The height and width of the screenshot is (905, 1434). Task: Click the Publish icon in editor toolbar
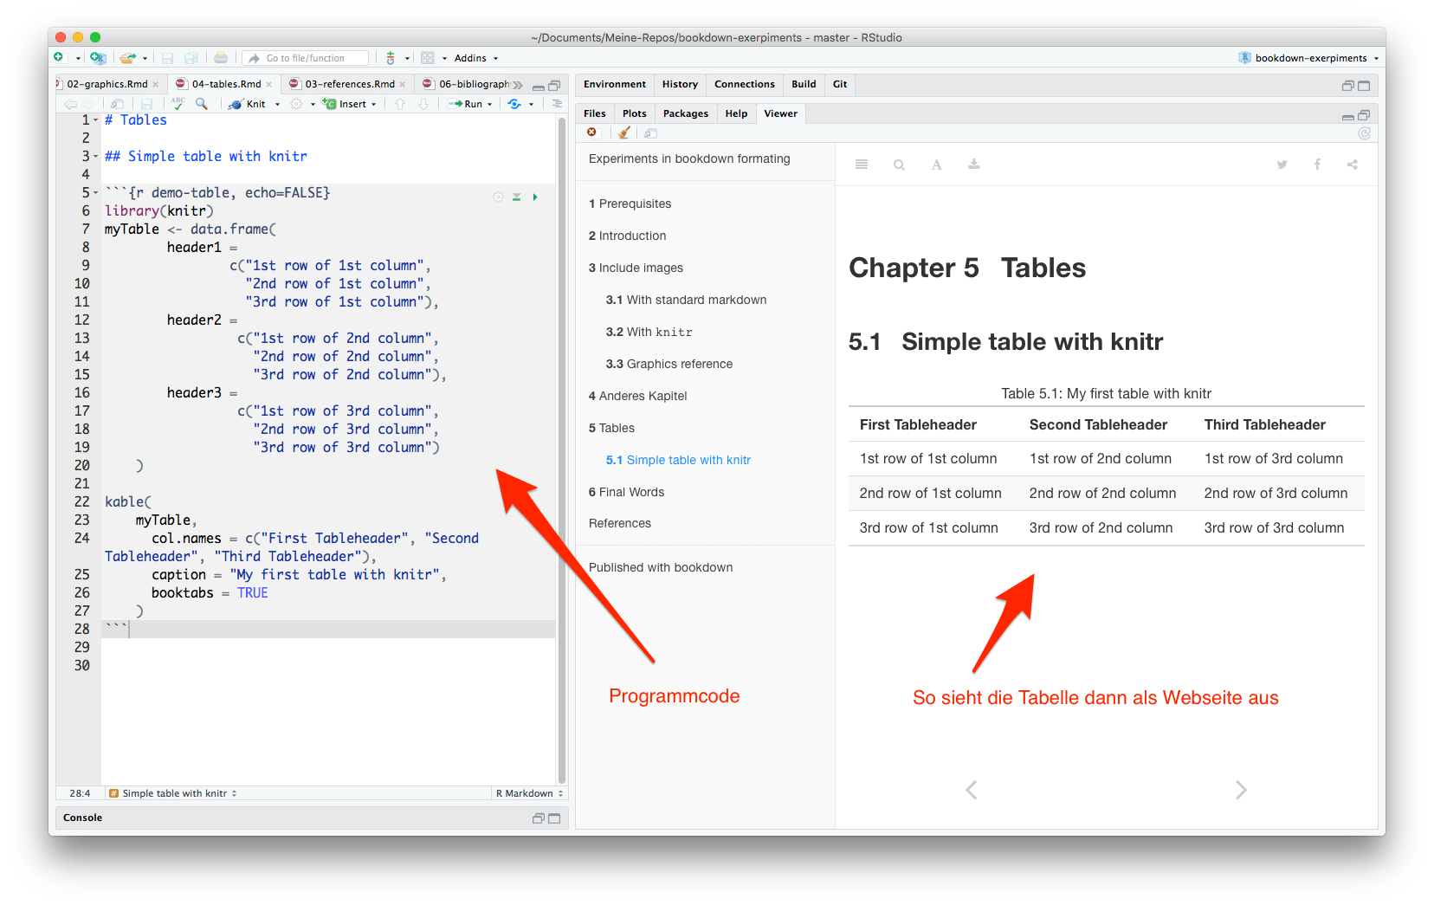pyautogui.click(x=514, y=104)
